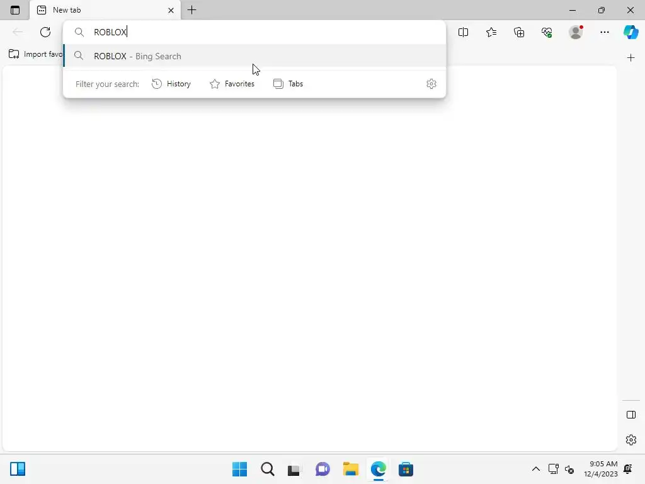
Task: Open Browser essentials heart icon
Action: tap(547, 32)
